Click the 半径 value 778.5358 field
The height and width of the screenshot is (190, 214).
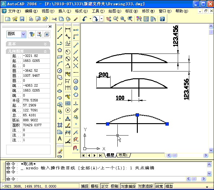point(36,100)
